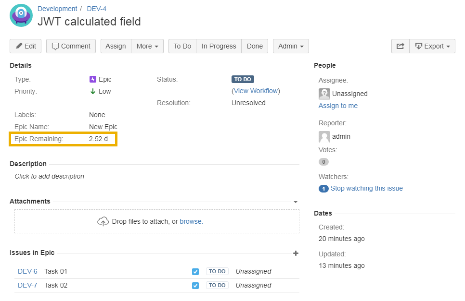Click the Assign button
The image size is (465, 301).
point(116,46)
